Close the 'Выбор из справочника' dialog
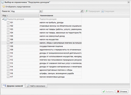Viewport: 131px width, 95px height. (x=129, y=2)
